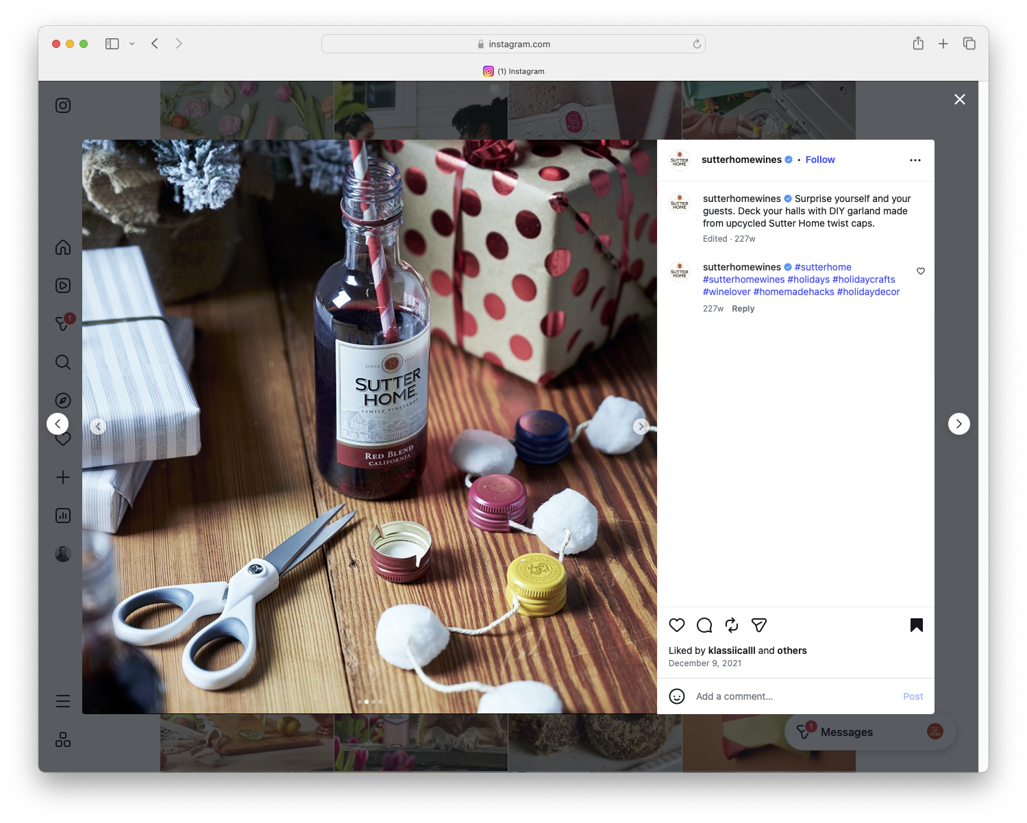Like sutterhomewines' comment with the small heart
Image resolution: width=1027 pixels, height=823 pixels.
[x=920, y=271]
